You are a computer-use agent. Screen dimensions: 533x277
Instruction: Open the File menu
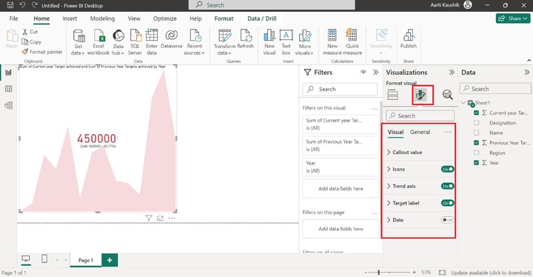pos(13,19)
